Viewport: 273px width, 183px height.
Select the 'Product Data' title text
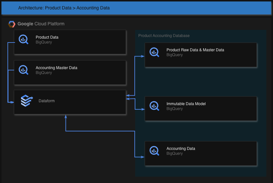[47, 37]
